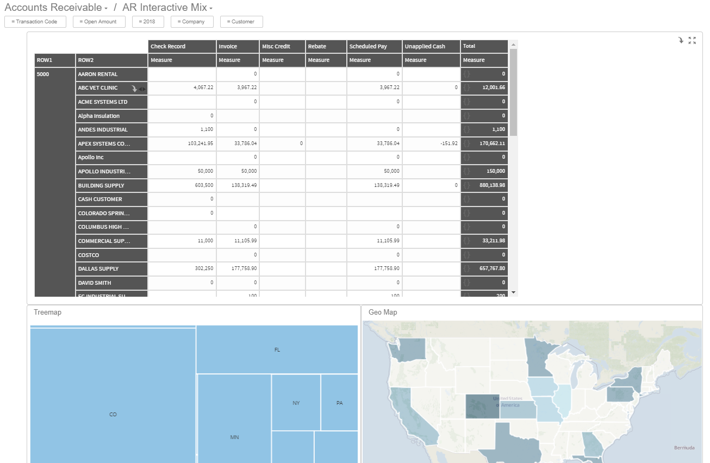Toggle the Open Amount filter chip
Viewport: 710px width, 463px height.
tap(99, 22)
